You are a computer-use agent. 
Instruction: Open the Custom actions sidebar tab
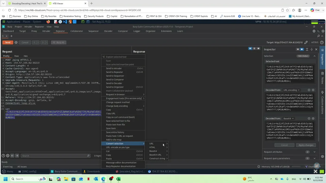pyautogui.click(x=322, y=103)
